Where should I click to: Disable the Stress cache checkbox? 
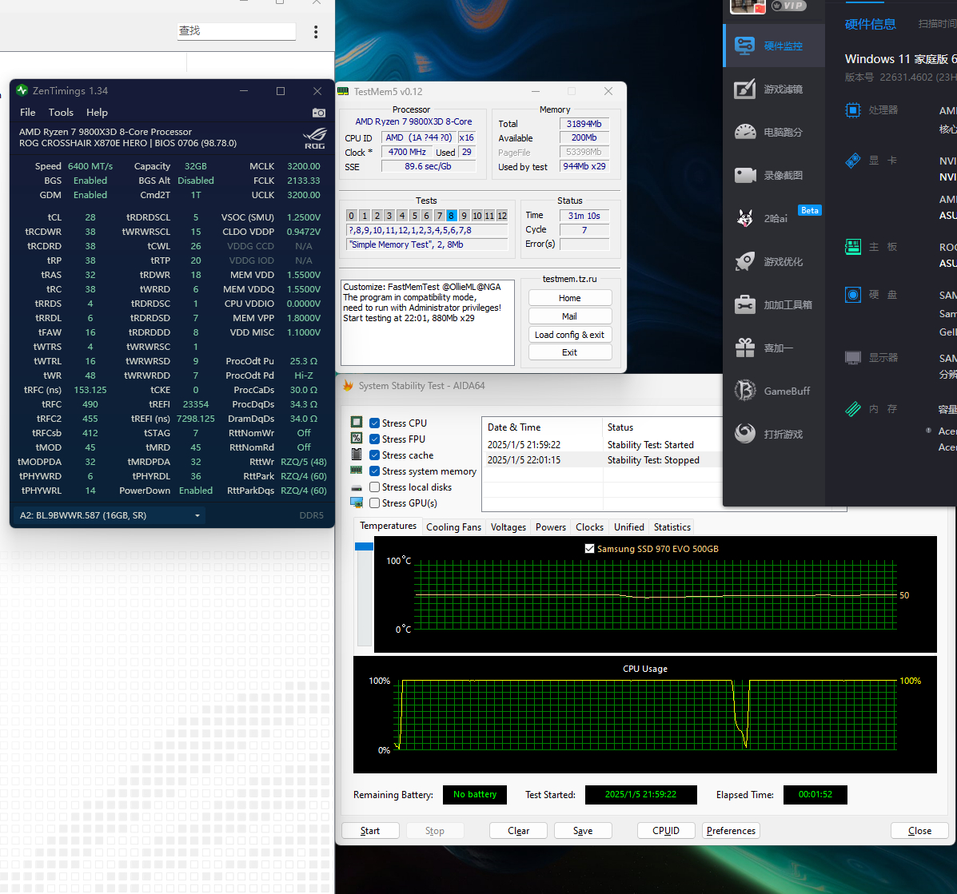click(375, 455)
